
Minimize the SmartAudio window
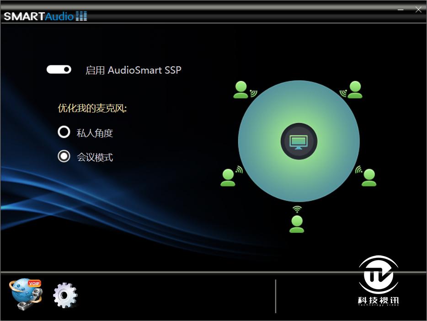pyautogui.click(x=400, y=10)
